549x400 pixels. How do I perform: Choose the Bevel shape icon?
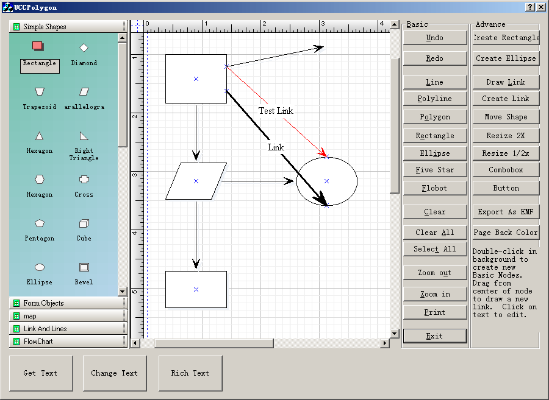point(84,267)
